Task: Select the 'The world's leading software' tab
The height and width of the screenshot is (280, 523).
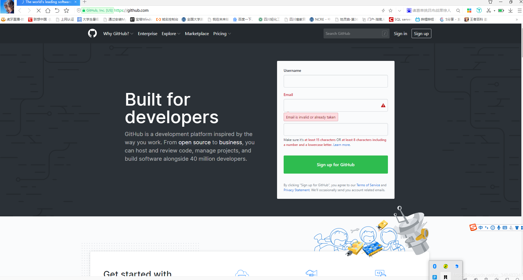Action: coord(48,2)
